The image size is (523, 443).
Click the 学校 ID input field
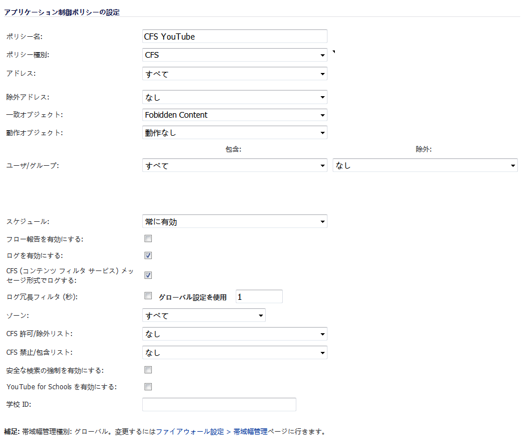[x=219, y=405]
